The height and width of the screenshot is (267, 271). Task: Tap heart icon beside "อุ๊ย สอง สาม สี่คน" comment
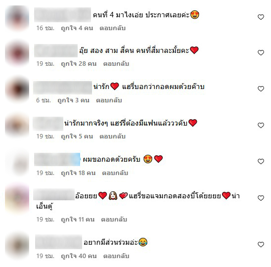pos(261,52)
